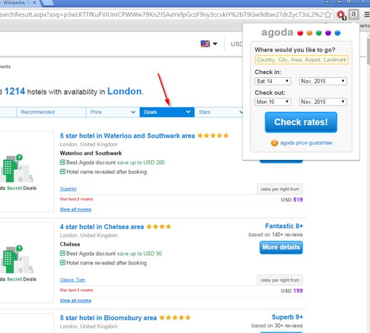Click the UK/US flag language icon
370x333 pixels.
point(205,44)
